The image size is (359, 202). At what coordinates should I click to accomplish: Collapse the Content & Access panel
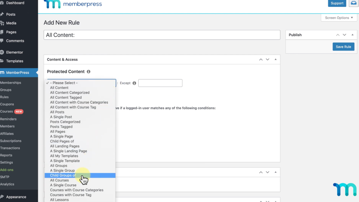(x=276, y=59)
